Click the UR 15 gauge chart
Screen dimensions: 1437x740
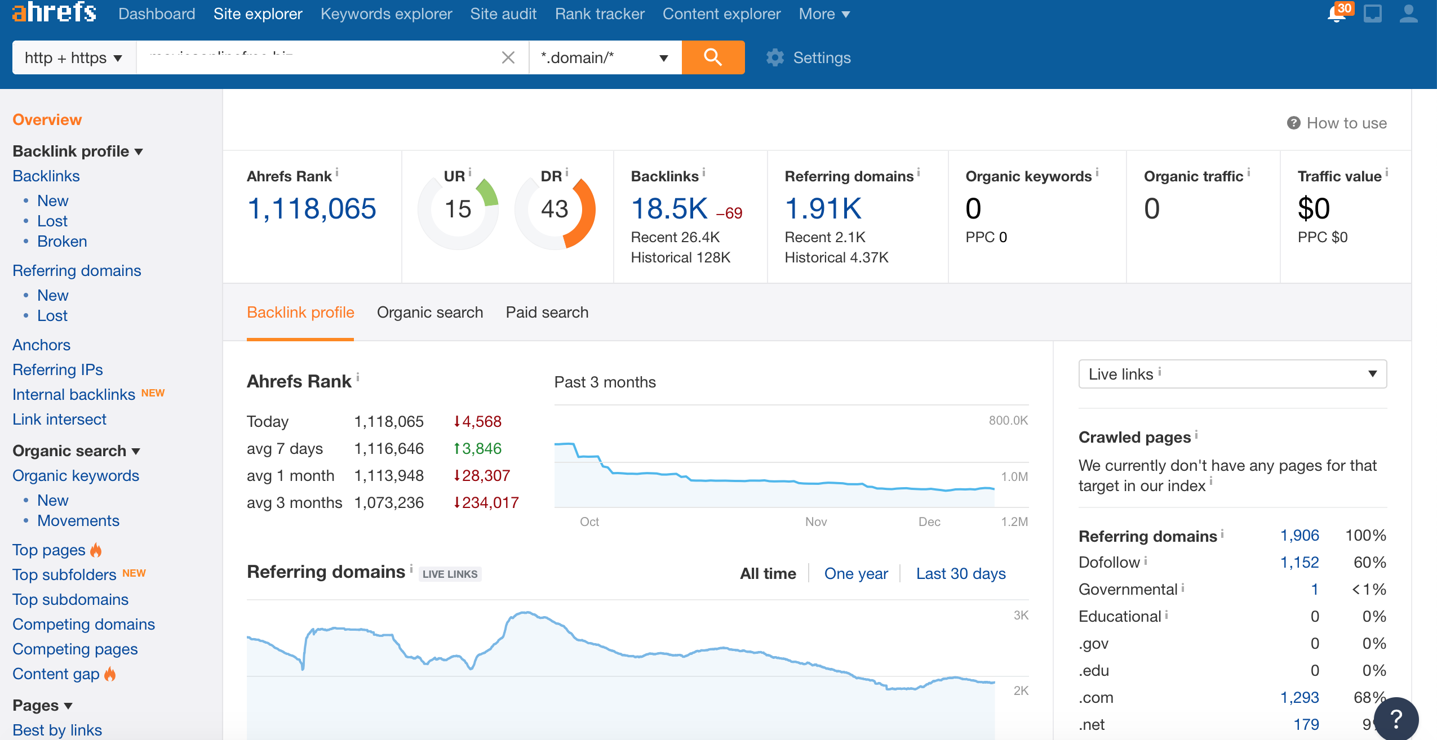coord(458,209)
